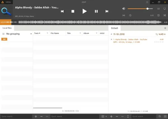This screenshot has width=168, height=119.
Task: Open the Title column filter dropdown
Action: pyautogui.click(x=80, y=33)
